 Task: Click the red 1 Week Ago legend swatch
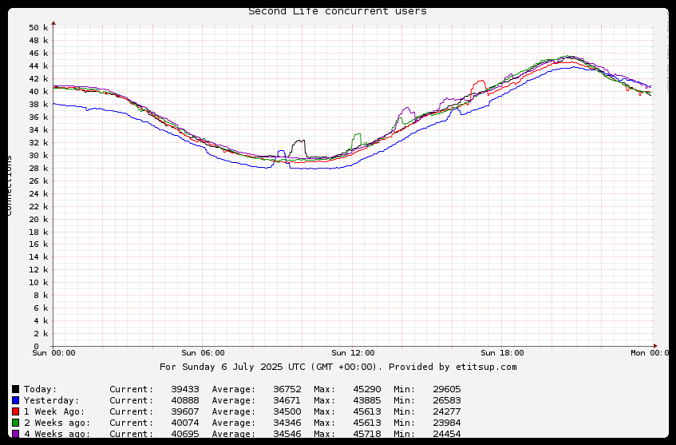15,411
